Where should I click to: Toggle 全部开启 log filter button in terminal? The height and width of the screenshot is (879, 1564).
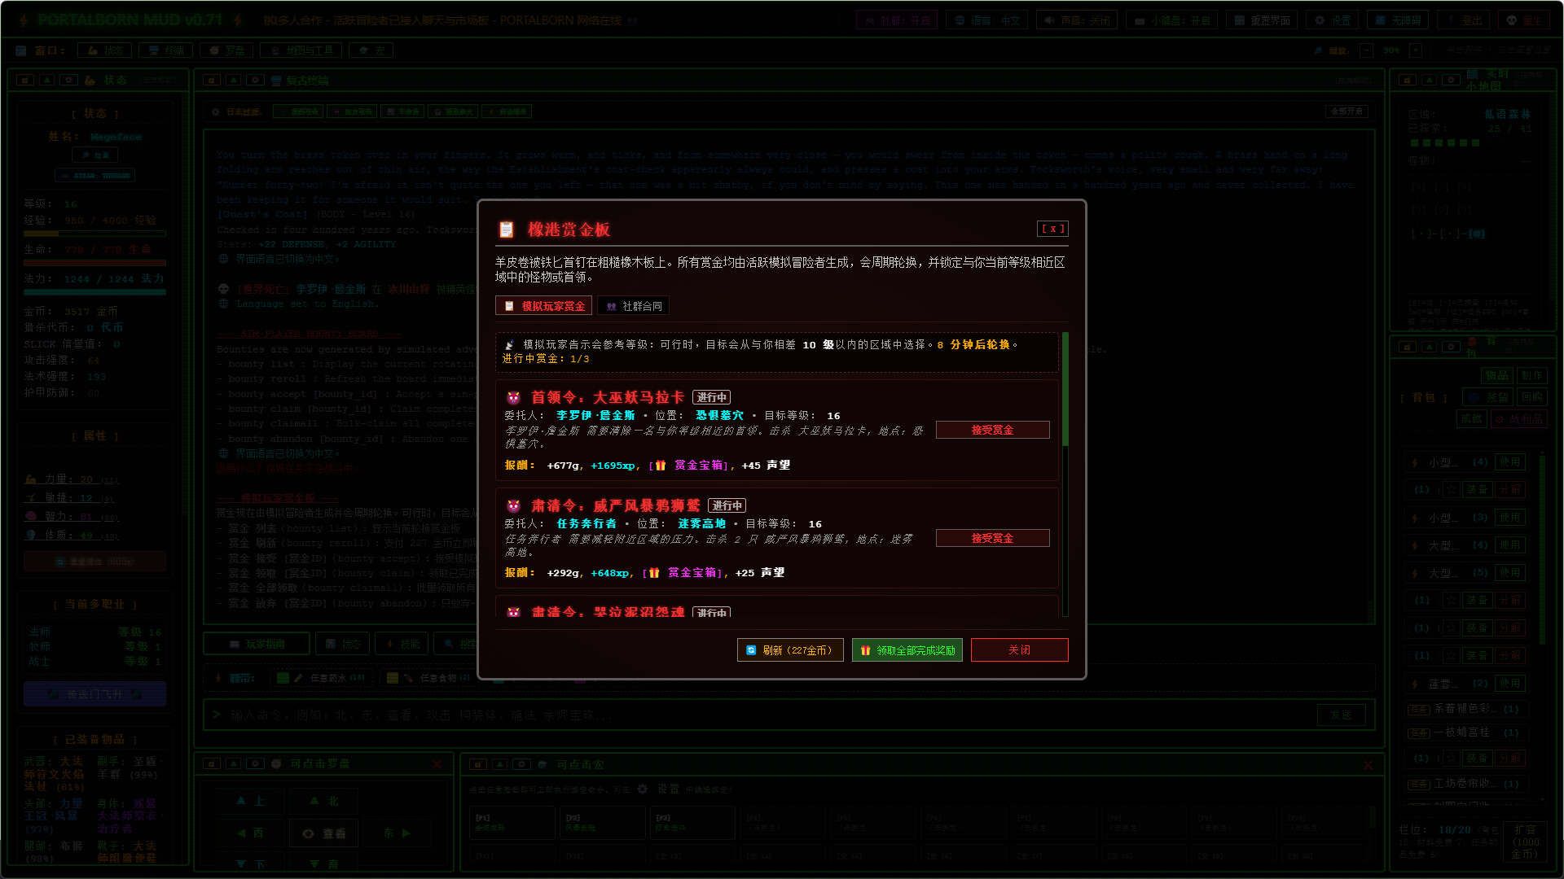[1347, 112]
